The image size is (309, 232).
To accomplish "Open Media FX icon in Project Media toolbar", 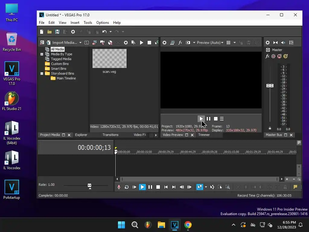I will pos(134,43).
